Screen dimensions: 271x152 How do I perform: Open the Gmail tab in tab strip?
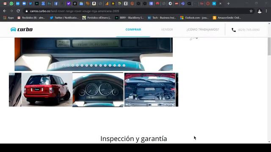click(x=5, y=3)
